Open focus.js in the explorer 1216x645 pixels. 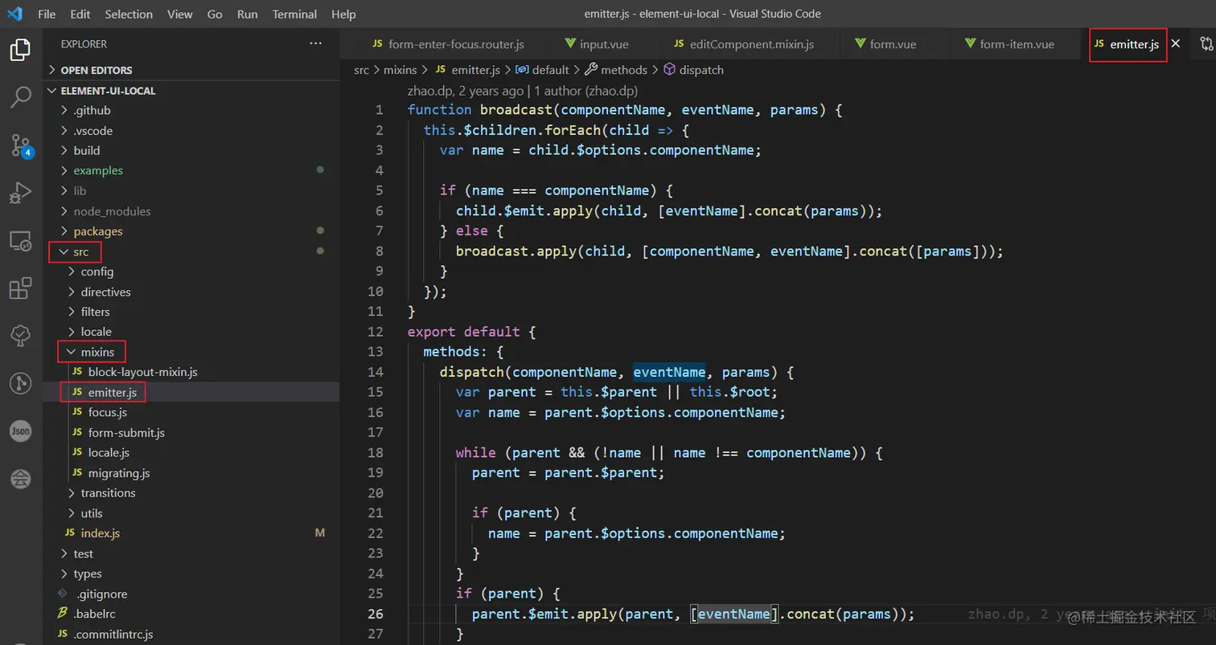click(x=191, y=412)
